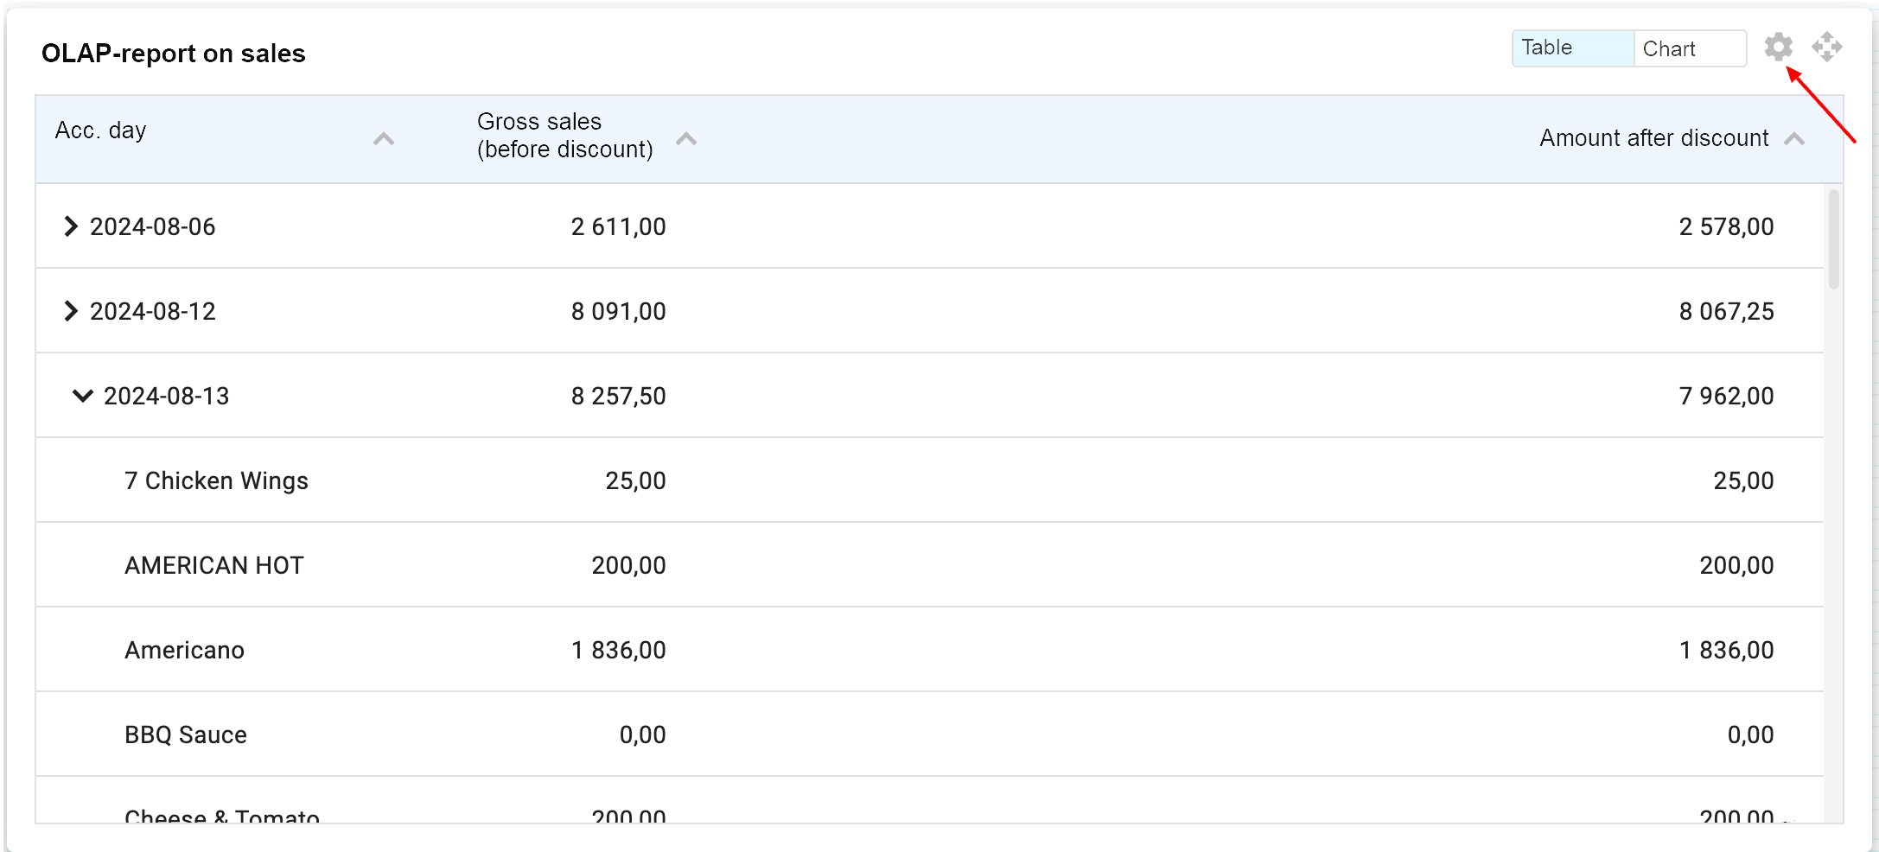Click the move/drag widget arrows icon

pyautogui.click(x=1826, y=47)
